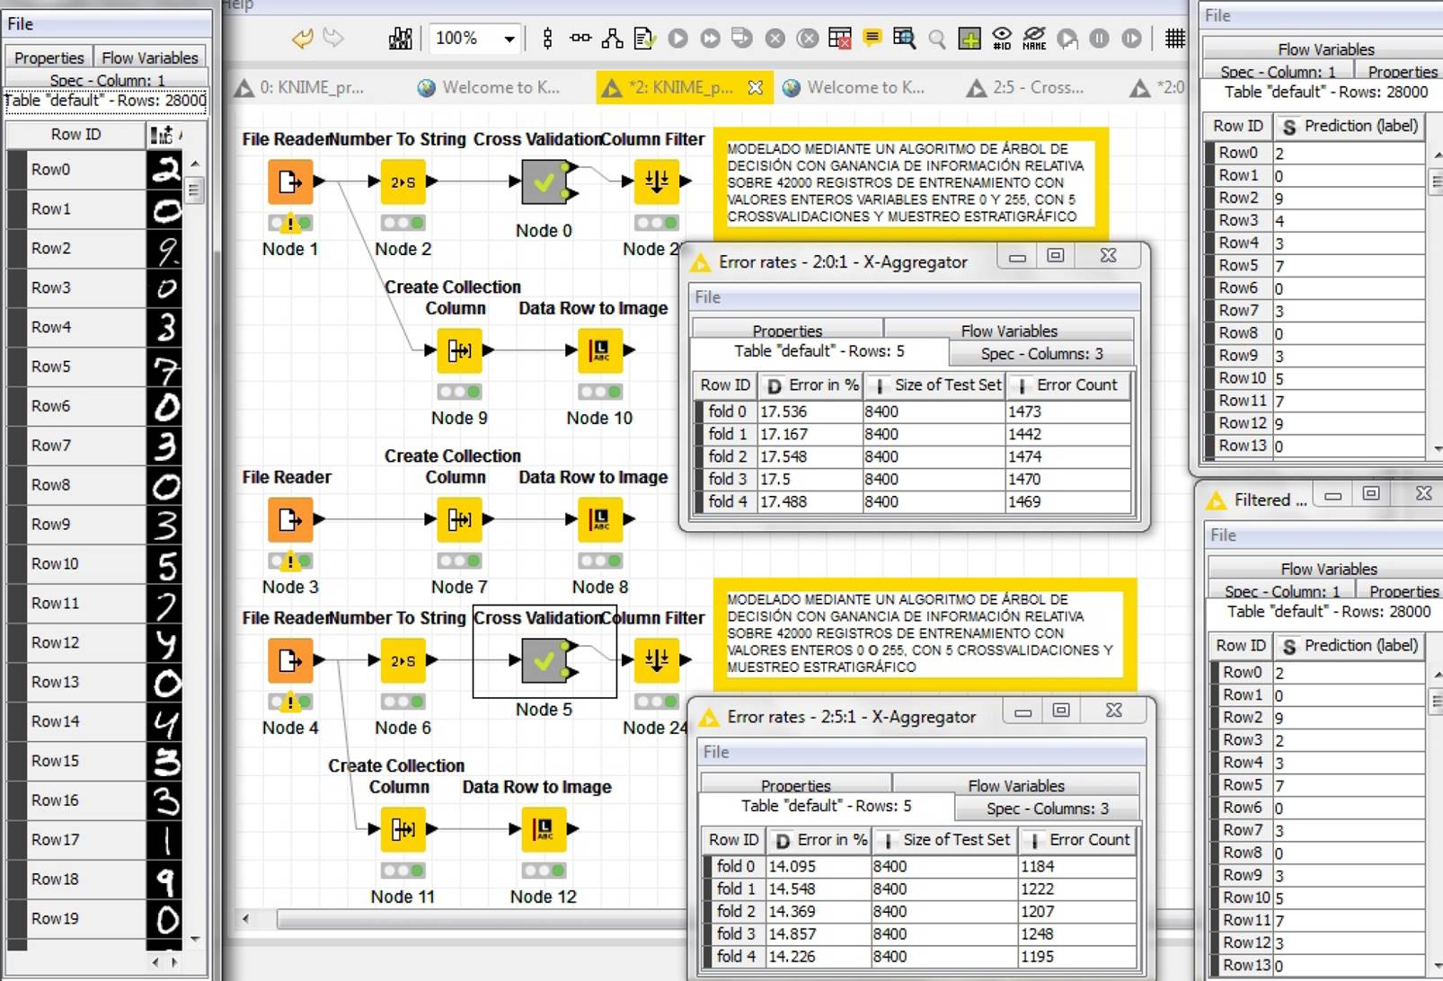The height and width of the screenshot is (981, 1443).
Task: Toggle hide node names icon
Action: (x=1034, y=39)
